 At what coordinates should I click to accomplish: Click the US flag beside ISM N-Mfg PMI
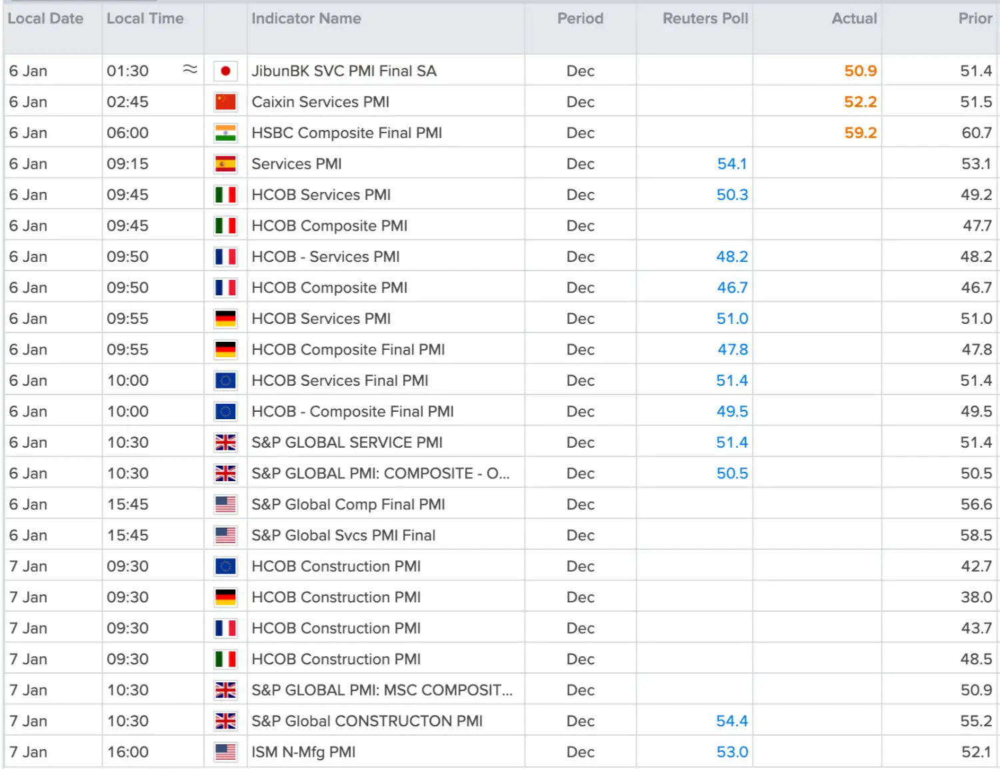(225, 752)
